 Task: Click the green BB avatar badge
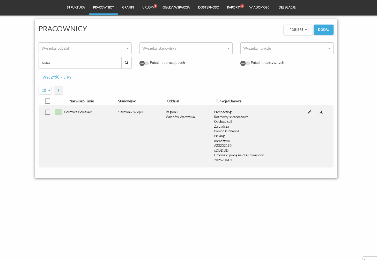[58, 112]
